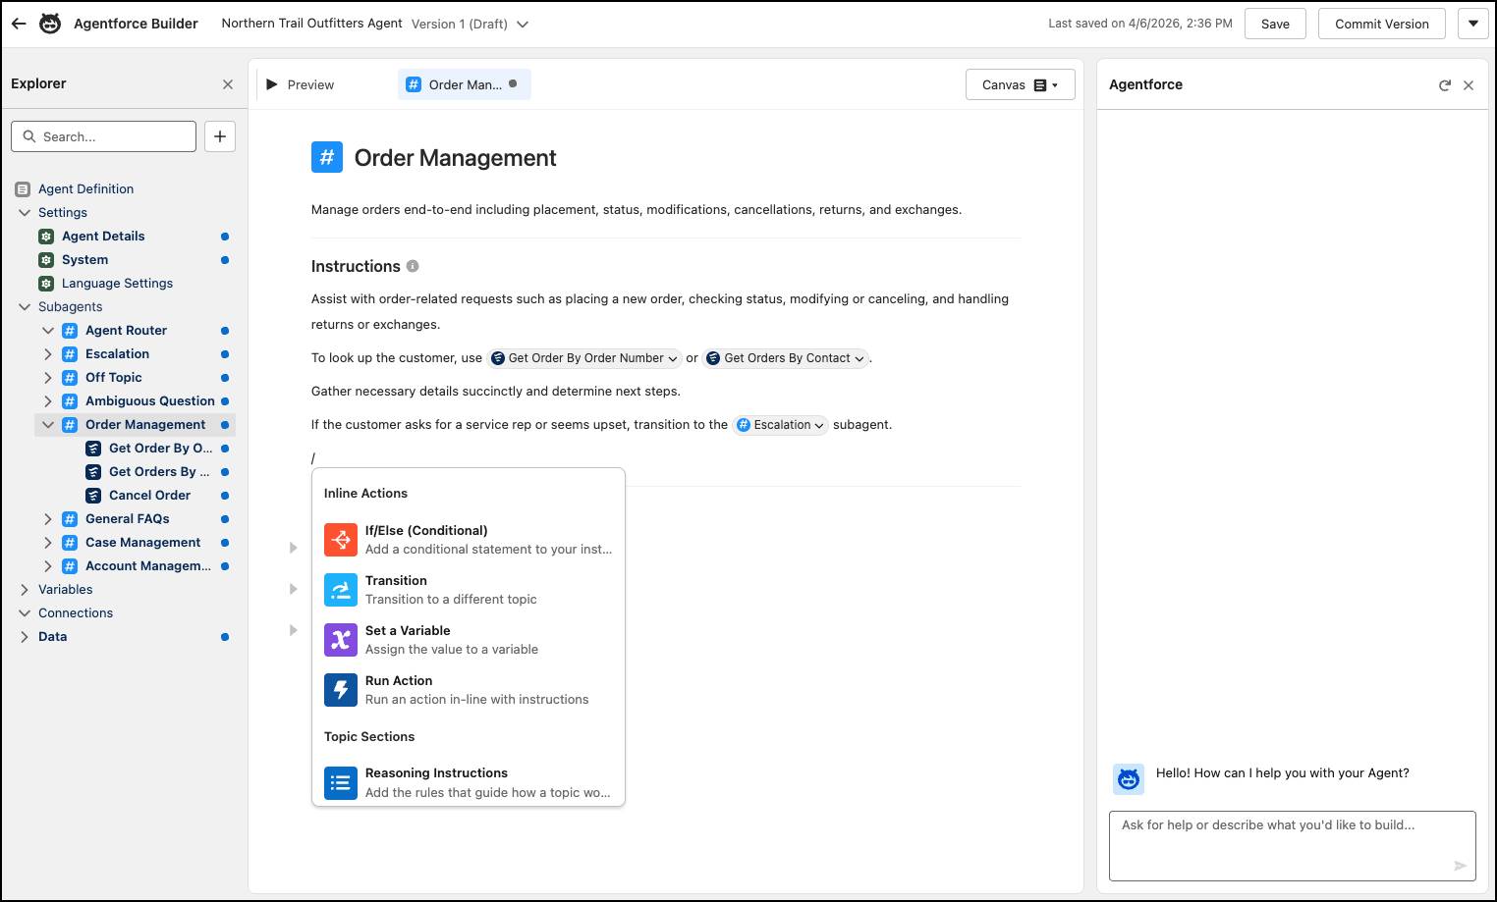The width and height of the screenshot is (1497, 902).
Task: Open the Escalation subagent chip dropdown
Action: point(819,426)
